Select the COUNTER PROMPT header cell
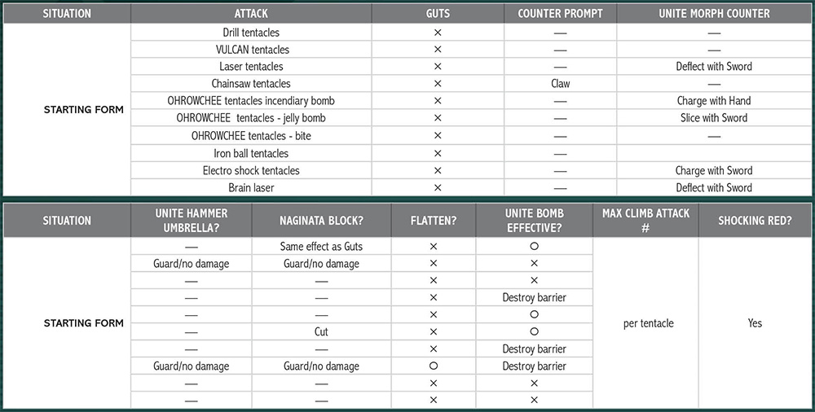Viewport: 815px width, 412px height. click(561, 14)
